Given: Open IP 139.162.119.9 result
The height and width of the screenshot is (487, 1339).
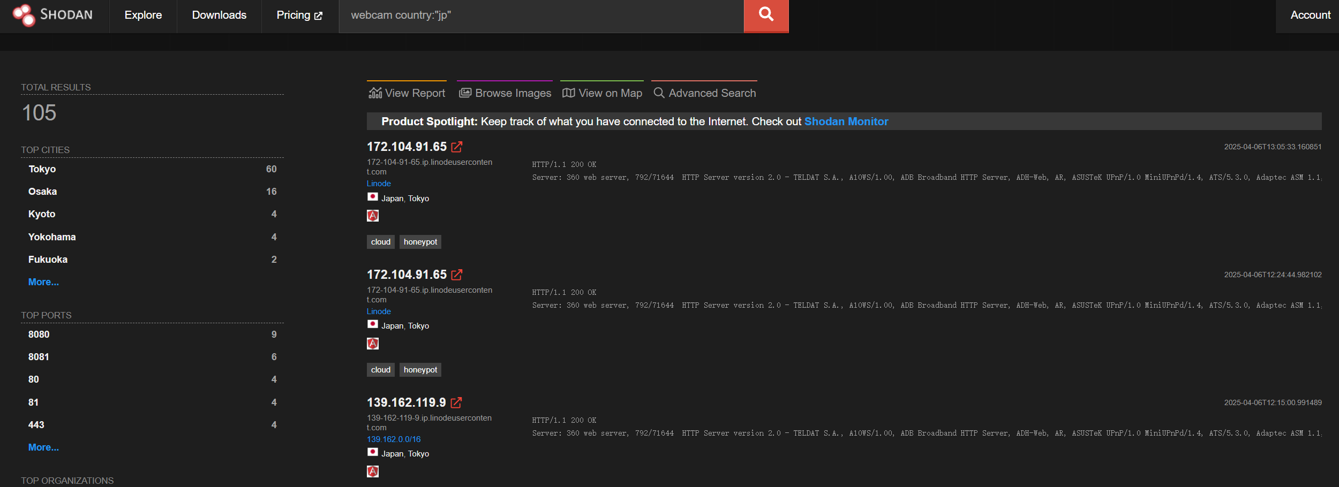Looking at the screenshot, I should 406,402.
